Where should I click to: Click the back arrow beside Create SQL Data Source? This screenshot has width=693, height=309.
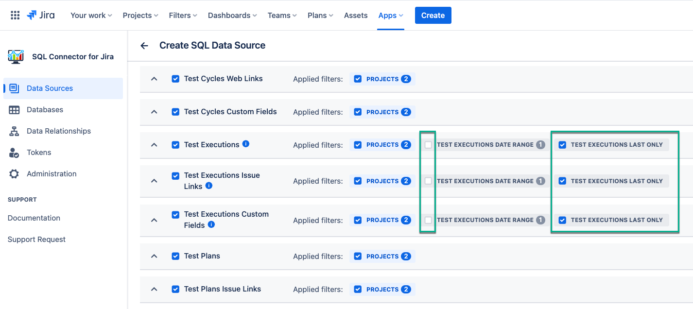[x=144, y=46]
